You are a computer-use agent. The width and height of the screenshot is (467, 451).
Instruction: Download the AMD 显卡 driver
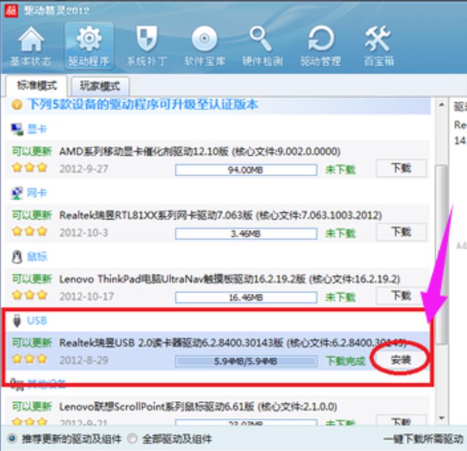click(401, 168)
